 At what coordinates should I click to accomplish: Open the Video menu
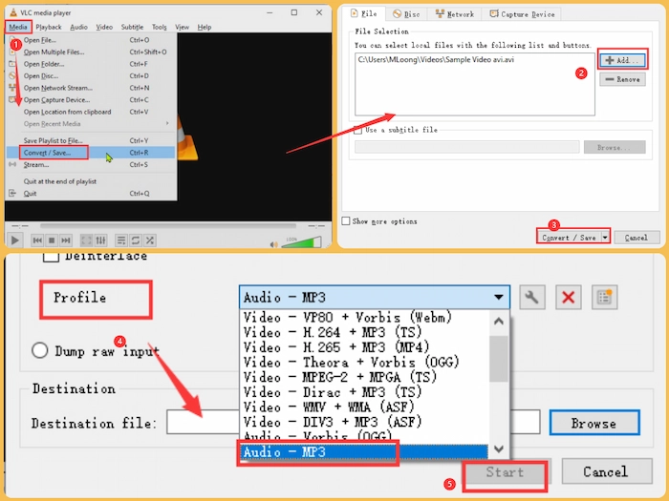point(104,27)
